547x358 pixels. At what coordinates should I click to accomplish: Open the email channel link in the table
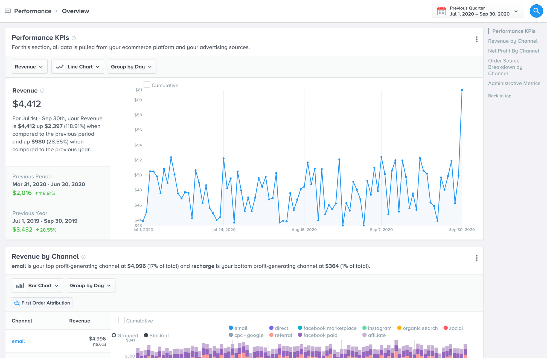(x=18, y=341)
